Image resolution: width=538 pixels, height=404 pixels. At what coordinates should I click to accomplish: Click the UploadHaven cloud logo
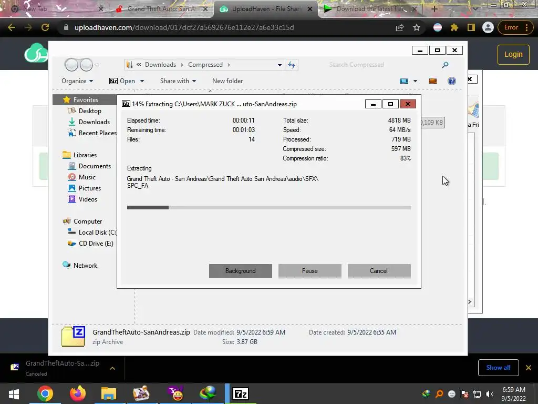click(36, 54)
